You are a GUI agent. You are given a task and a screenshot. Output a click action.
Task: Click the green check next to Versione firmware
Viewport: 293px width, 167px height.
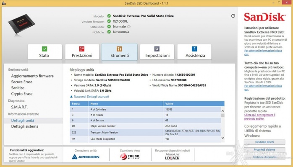[x=109, y=21]
